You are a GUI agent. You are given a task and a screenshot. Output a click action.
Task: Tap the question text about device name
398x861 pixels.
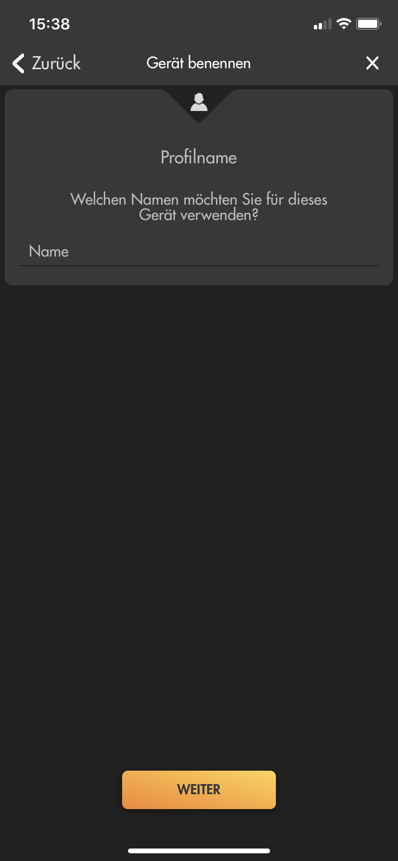click(x=199, y=207)
